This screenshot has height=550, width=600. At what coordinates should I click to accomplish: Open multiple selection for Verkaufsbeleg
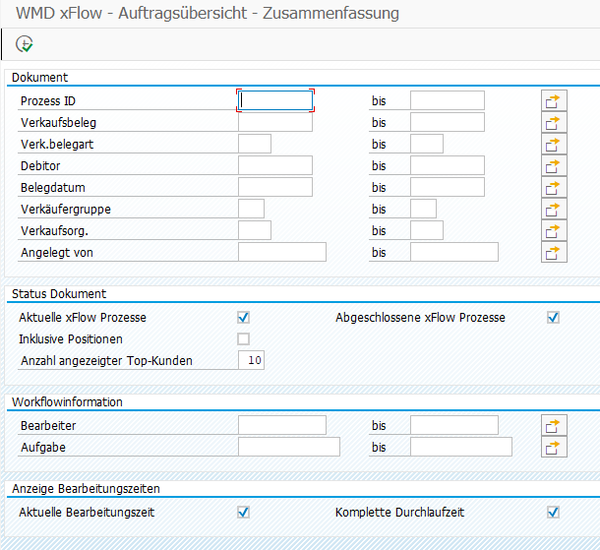click(555, 122)
